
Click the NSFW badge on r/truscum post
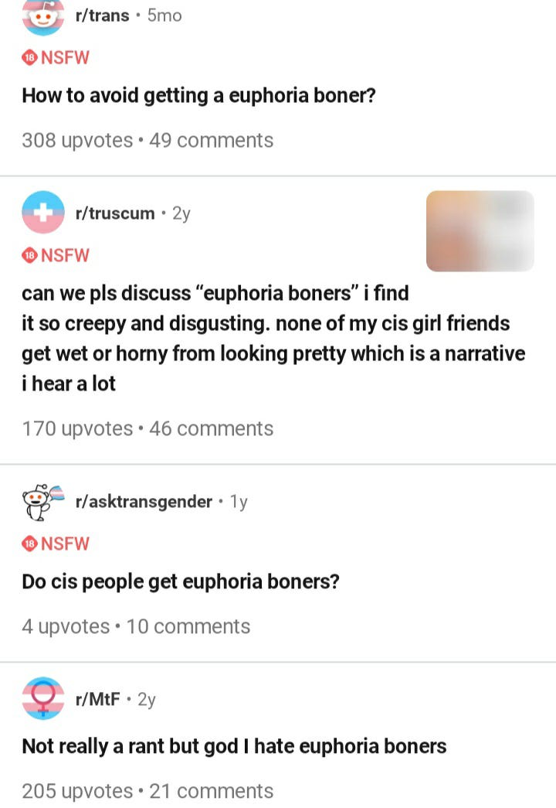pyautogui.click(x=56, y=255)
